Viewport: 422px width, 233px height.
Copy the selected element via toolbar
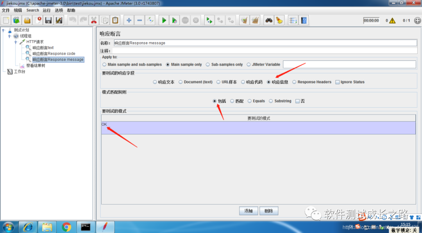click(x=104, y=20)
